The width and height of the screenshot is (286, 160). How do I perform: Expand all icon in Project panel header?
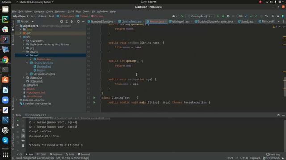coord(67,21)
